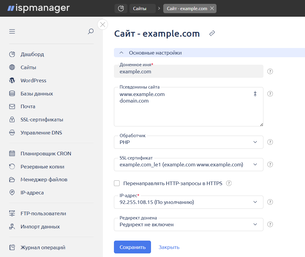The height and width of the screenshot is (257, 305).
Task: Click help icon next to HTTPS redirect checkbox
Action: 229,183
